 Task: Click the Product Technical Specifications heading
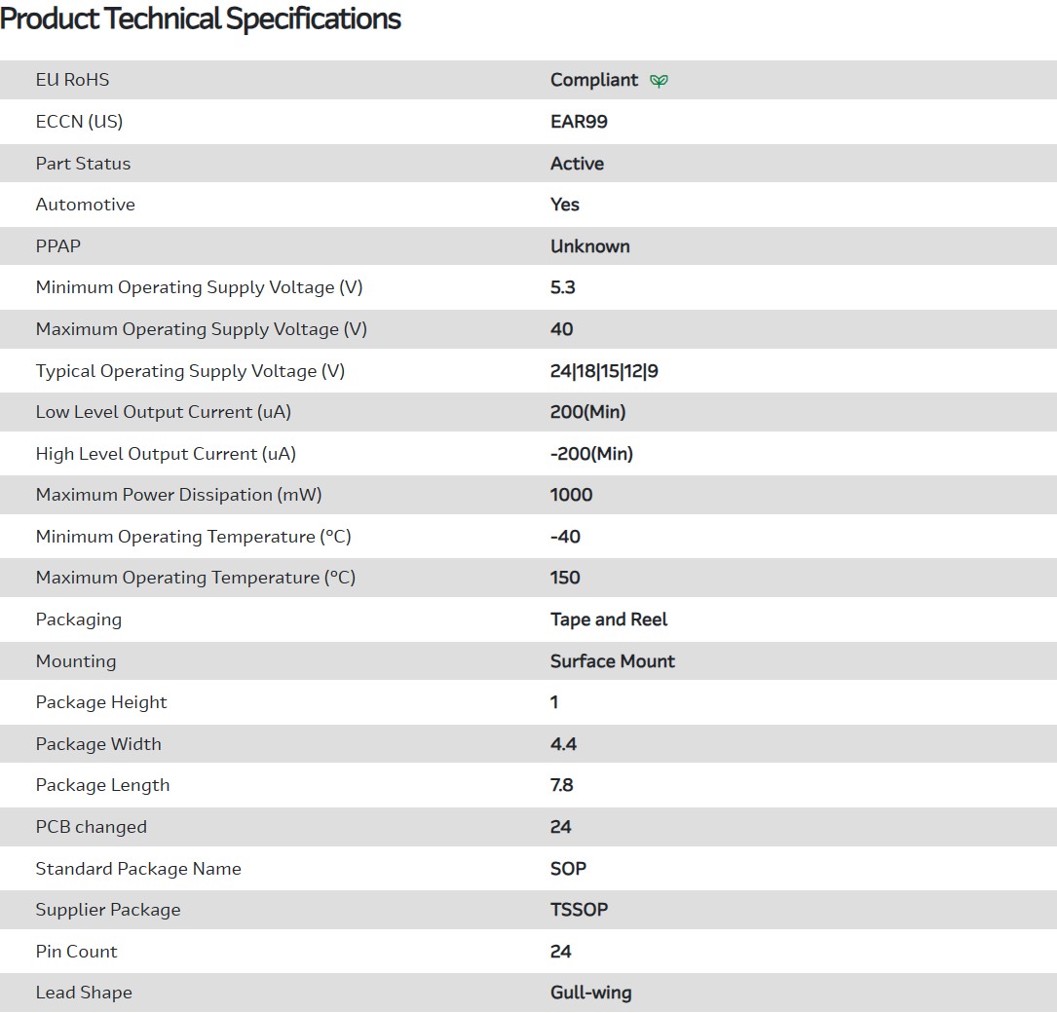pyautogui.click(x=201, y=19)
